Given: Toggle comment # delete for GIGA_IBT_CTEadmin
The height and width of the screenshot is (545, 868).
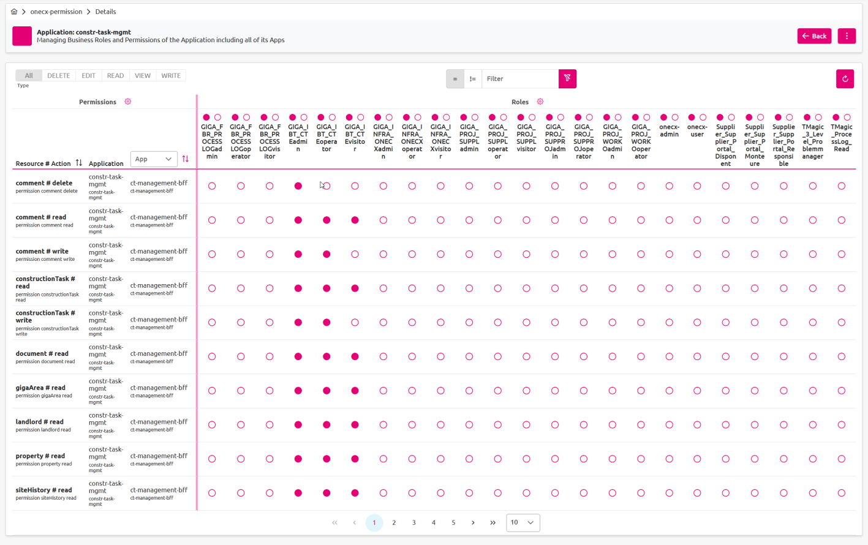Looking at the screenshot, I should [298, 186].
